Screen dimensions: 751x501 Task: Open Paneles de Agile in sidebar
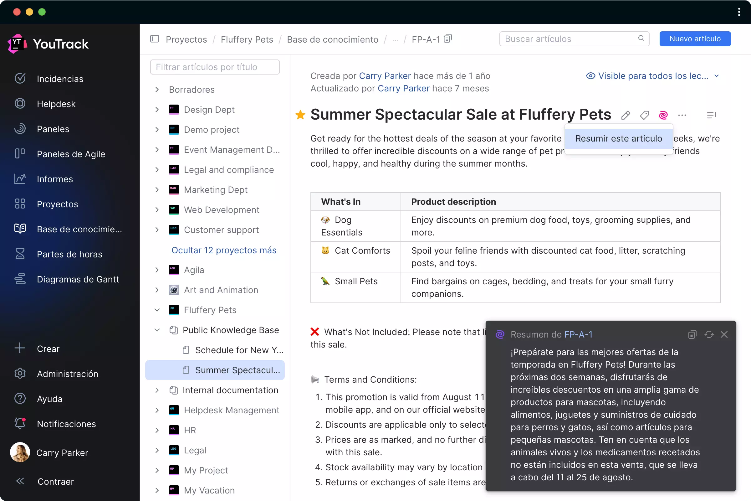point(71,154)
